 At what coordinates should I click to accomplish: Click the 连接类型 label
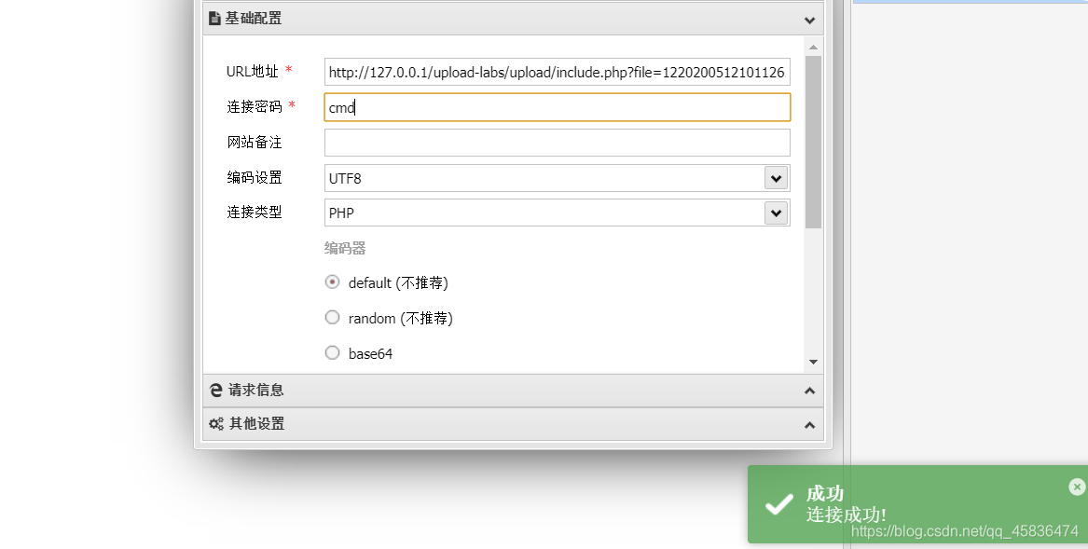[x=254, y=213]
